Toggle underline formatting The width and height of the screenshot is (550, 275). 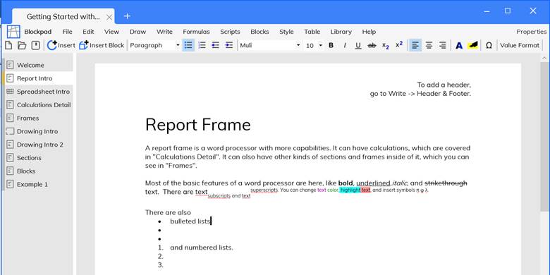click(x=357, y=45)
